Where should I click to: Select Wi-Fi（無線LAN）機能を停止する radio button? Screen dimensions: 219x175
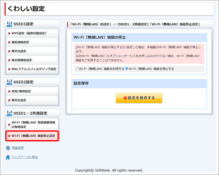point(127,69)
